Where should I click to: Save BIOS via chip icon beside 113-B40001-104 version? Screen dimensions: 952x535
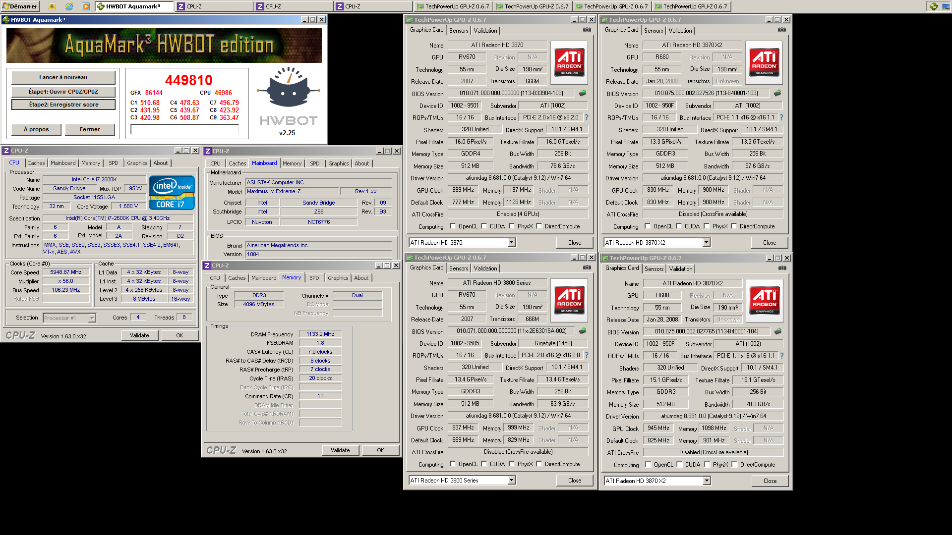coord(778,331)
